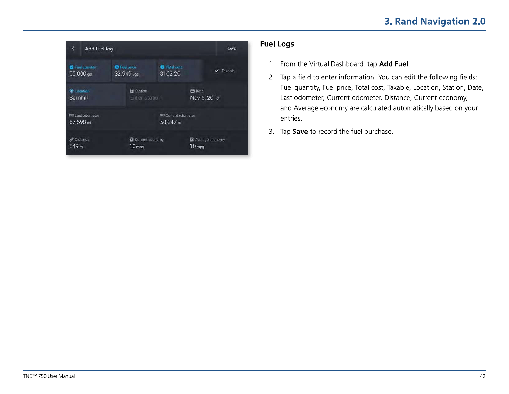Image resolution: width=509 pixels, height=394 pixels.
Task: Click the Current odometer icon
Action: tap(162, 115)
